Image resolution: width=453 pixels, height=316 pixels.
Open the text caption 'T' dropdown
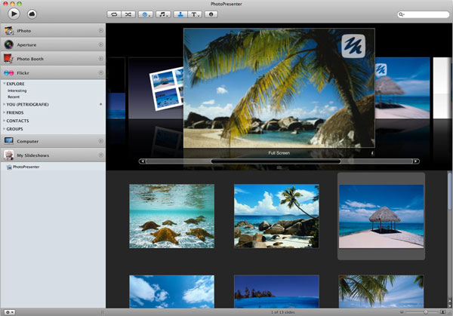click(x=196, y=14)
